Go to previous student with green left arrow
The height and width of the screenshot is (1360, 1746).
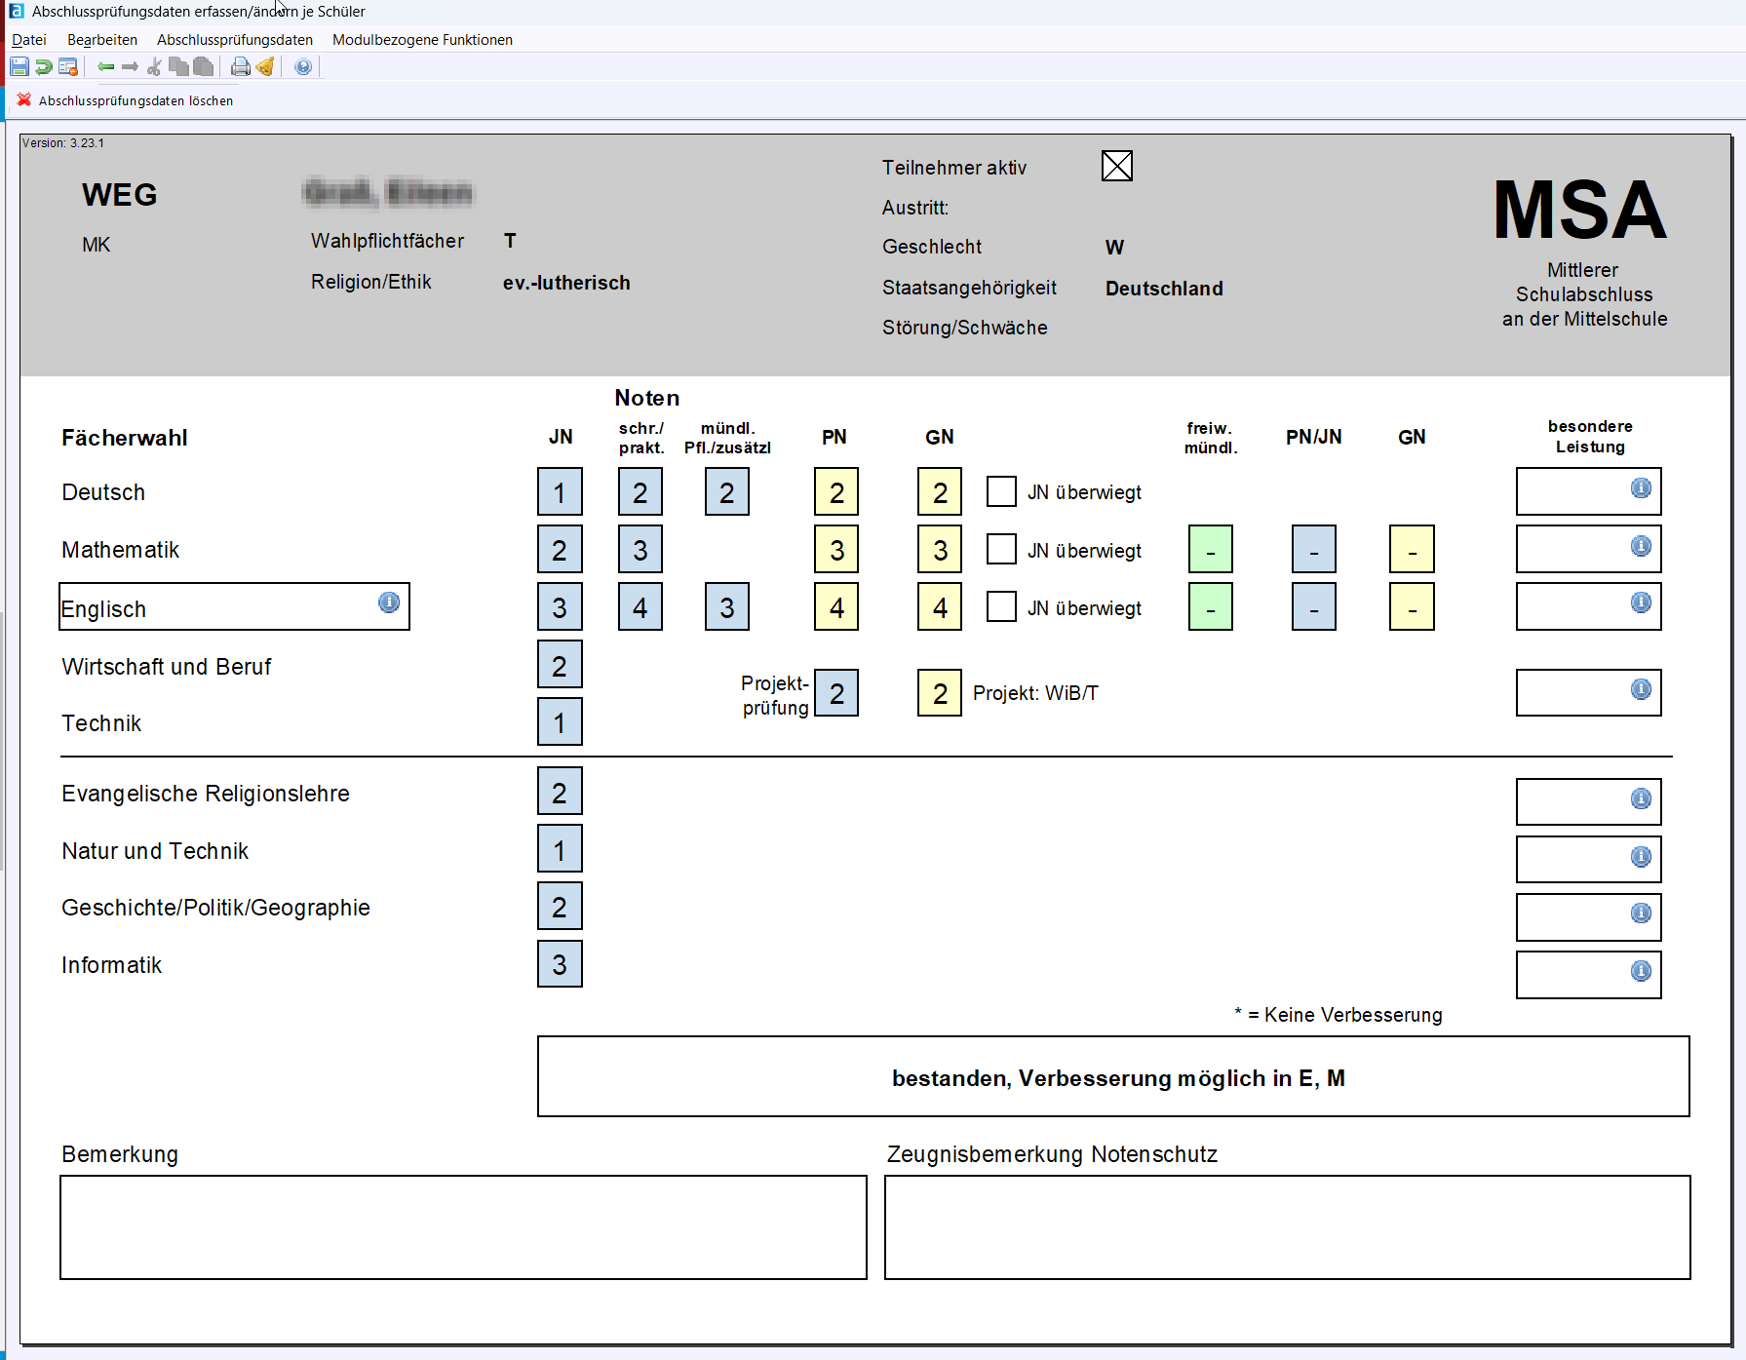[x=105, y=67]
